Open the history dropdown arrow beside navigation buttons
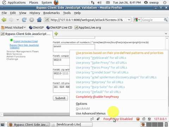This screenshot has width=169, height=127. [18, 20]
